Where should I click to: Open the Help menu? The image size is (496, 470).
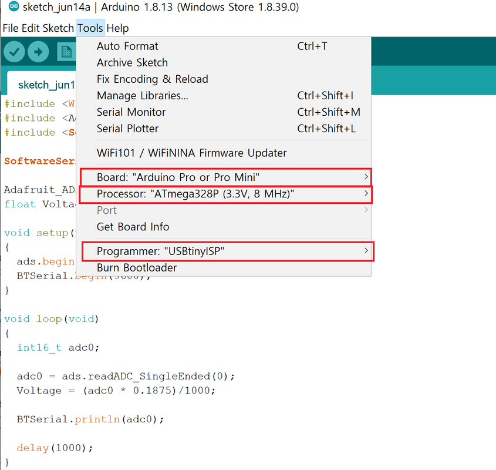click(x=117, y=28)
